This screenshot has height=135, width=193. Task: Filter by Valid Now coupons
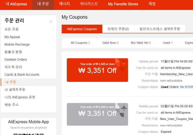tap(110, 43)
